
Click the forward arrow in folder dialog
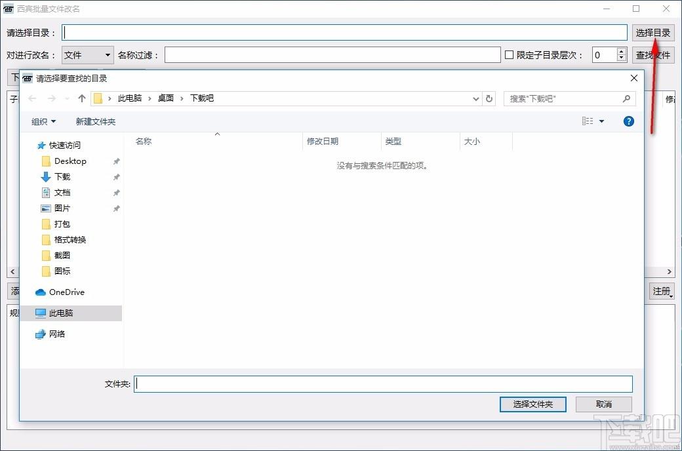[52, 99]
